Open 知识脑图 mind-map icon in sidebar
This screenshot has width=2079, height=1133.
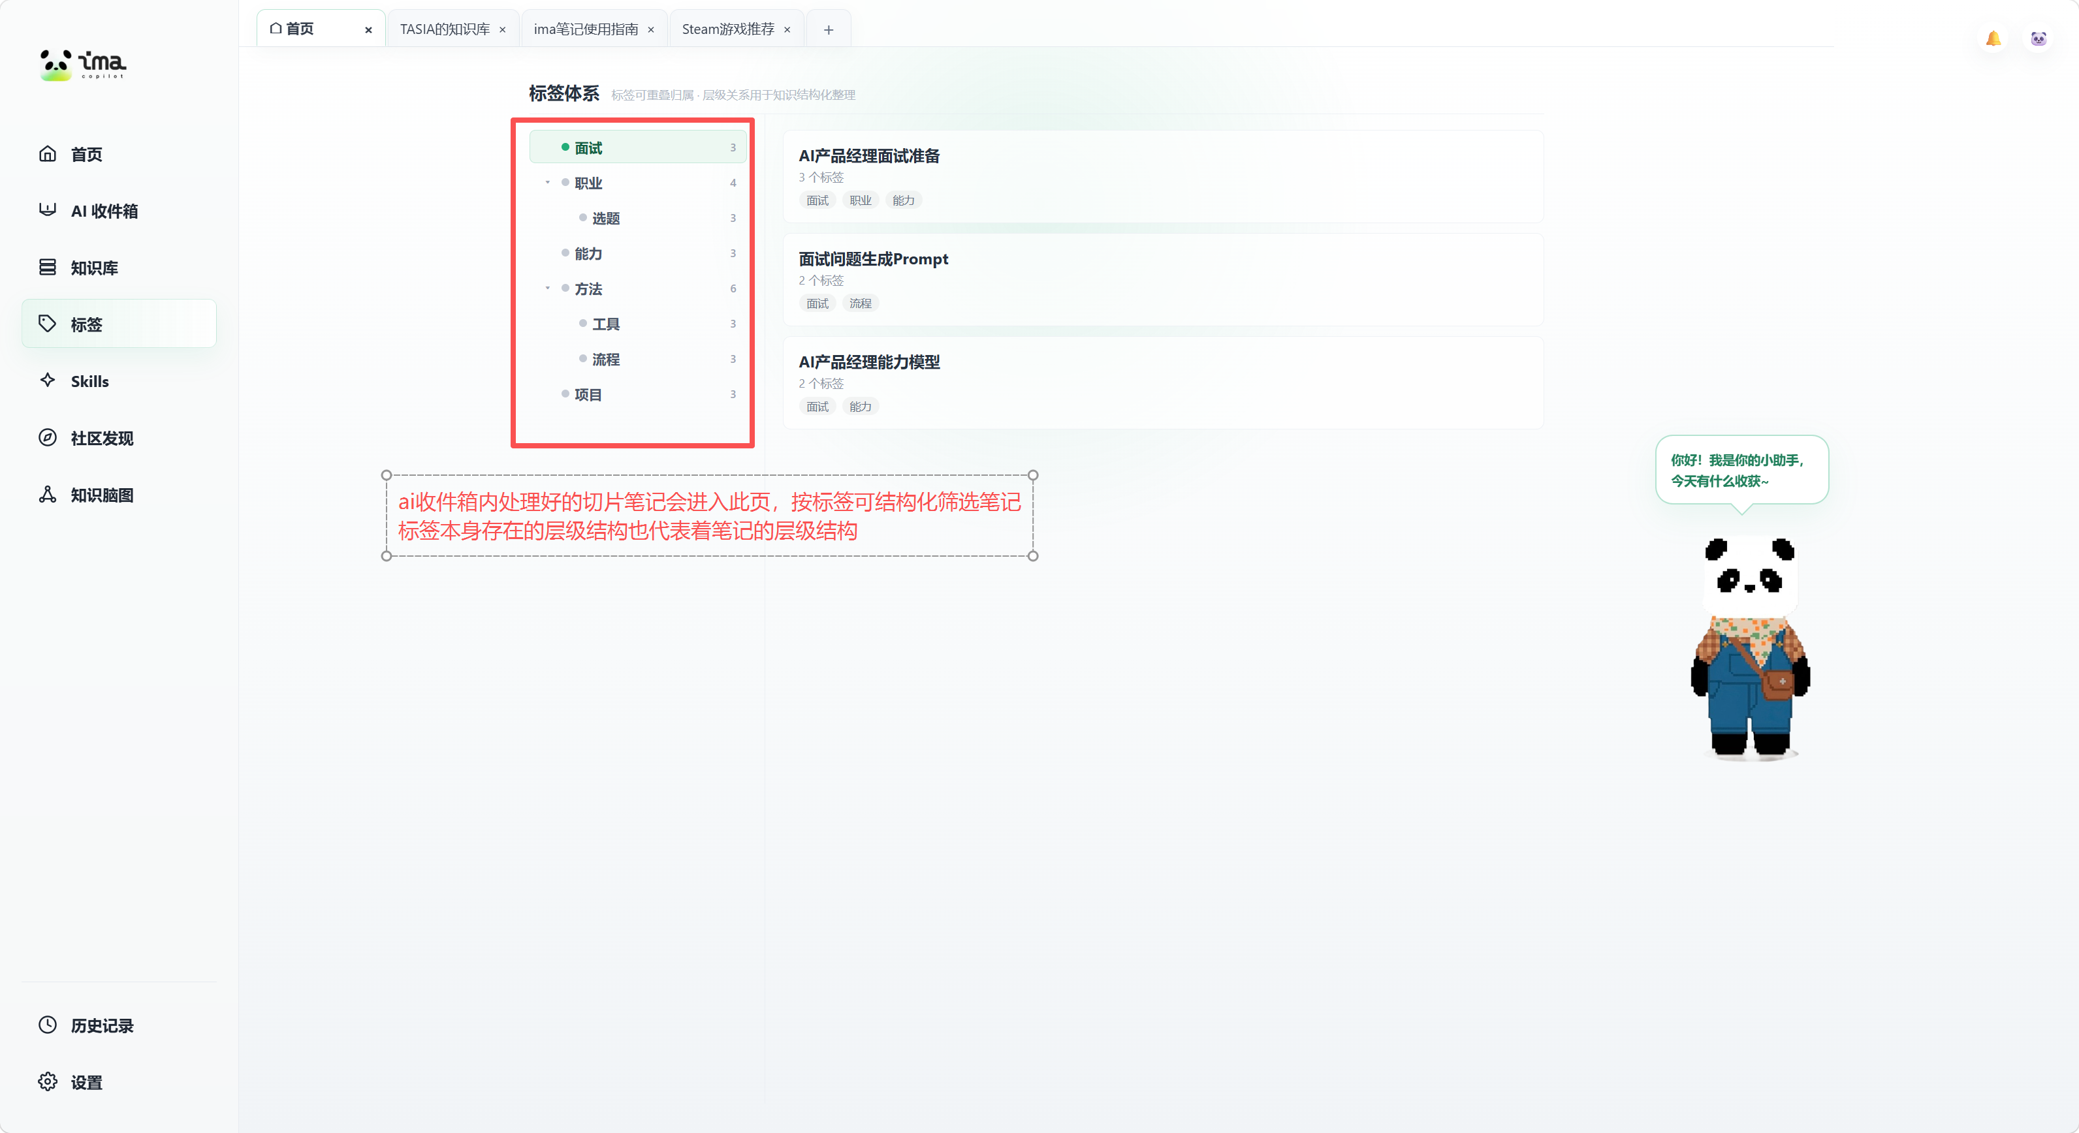click(x=48, y=494)
